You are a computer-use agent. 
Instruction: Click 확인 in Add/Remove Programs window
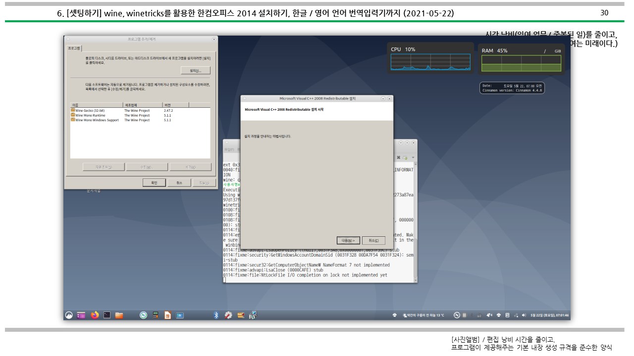(x=154, y=182)
